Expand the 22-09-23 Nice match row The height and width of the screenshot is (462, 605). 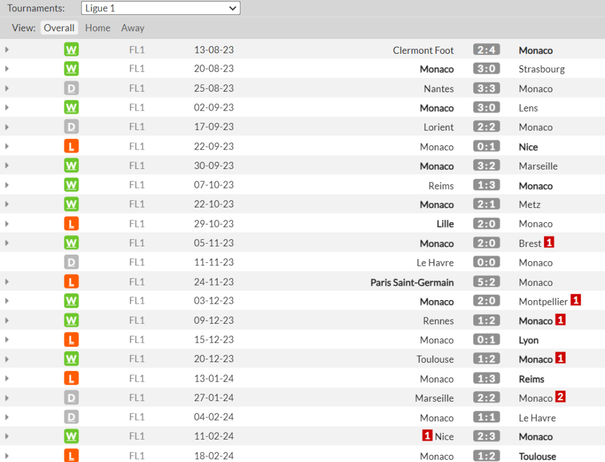7,147
